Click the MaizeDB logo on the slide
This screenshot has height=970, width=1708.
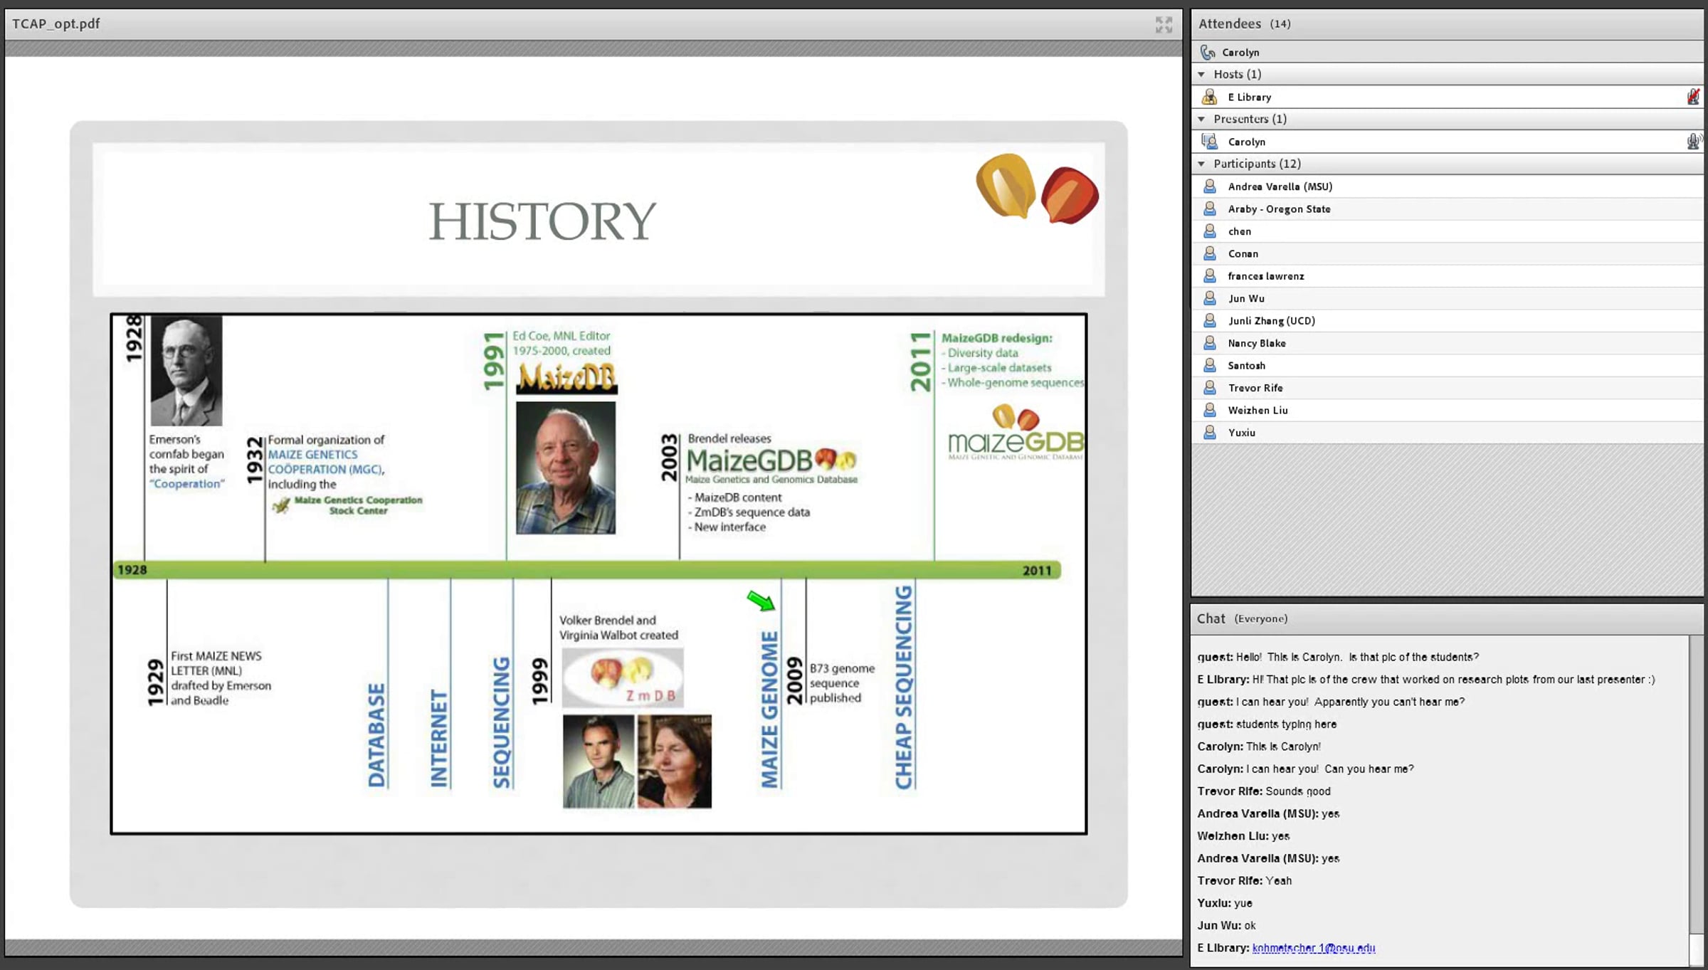tap(567, 378)
